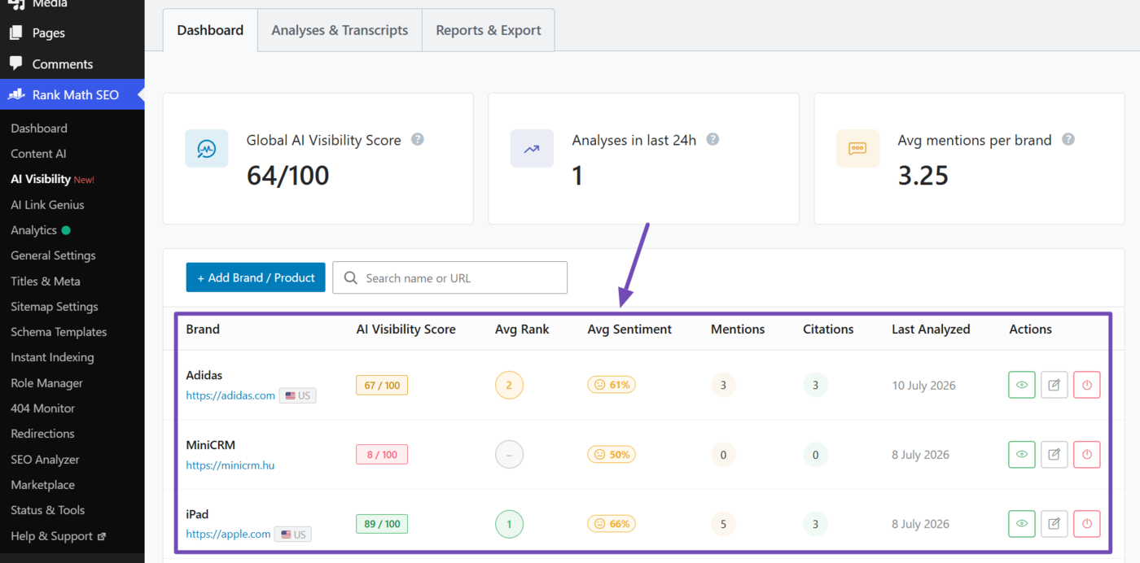The width and height of the screenshot is (1140, 563).
Task: Click the Avg Sentiment column header
Action: click(x=629, y=329)
